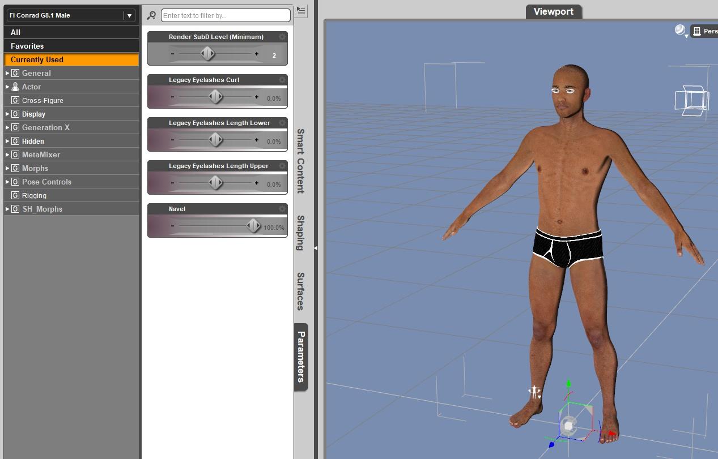Open the gear menu for the Navel parameter
The image size is (718, 459).
(x=282, y=209)
